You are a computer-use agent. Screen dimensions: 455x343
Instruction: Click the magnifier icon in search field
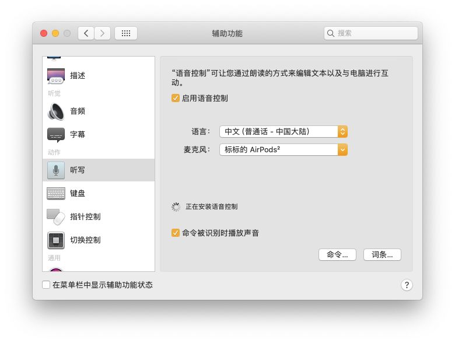tap(331, 33)
